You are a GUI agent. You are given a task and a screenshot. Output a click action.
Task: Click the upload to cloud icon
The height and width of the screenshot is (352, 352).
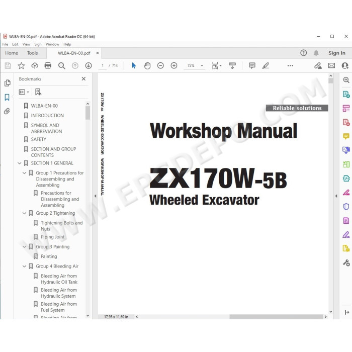35,65
